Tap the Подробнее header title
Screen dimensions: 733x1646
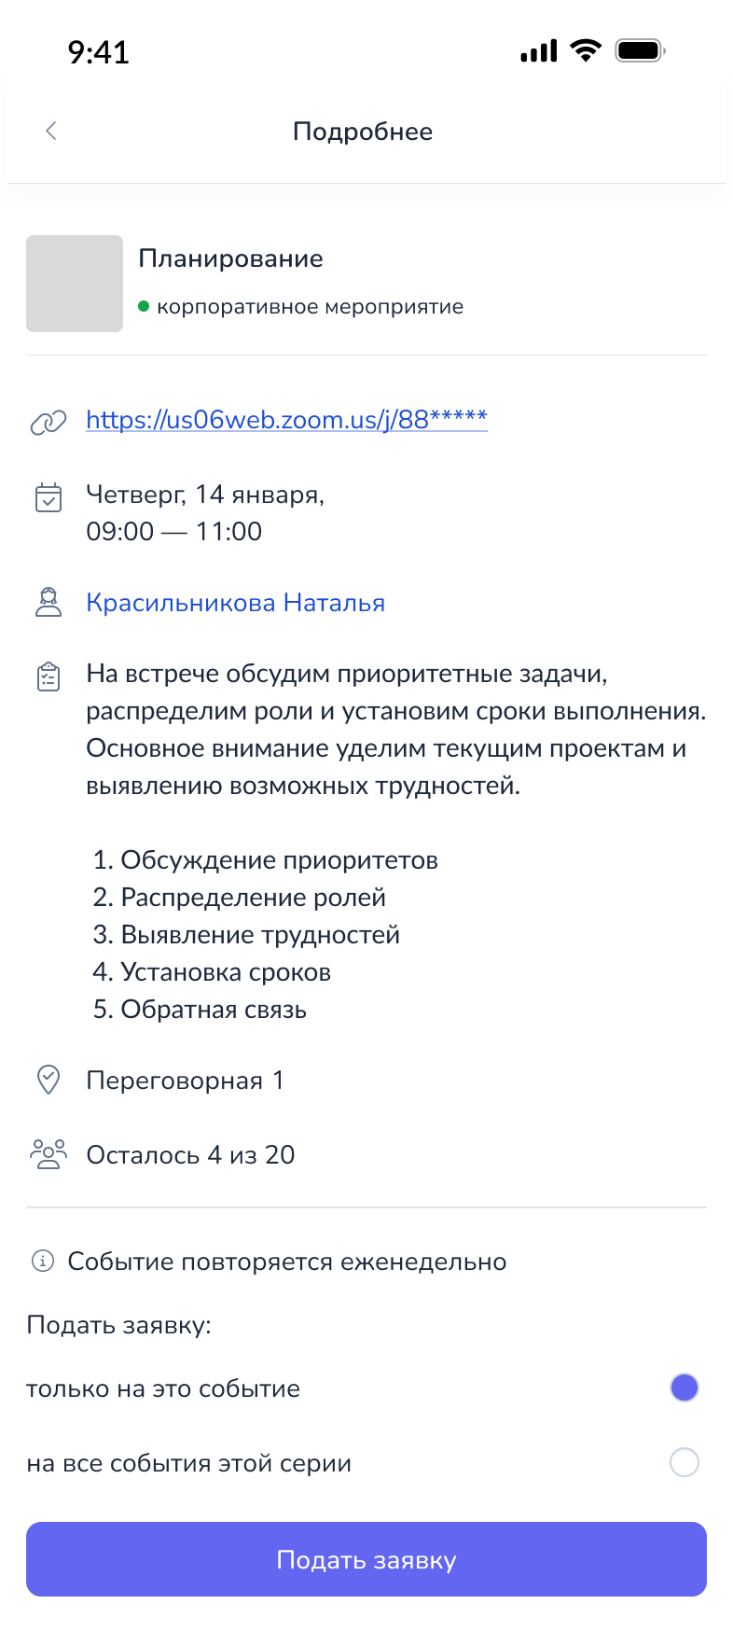(x=363, y=131)
